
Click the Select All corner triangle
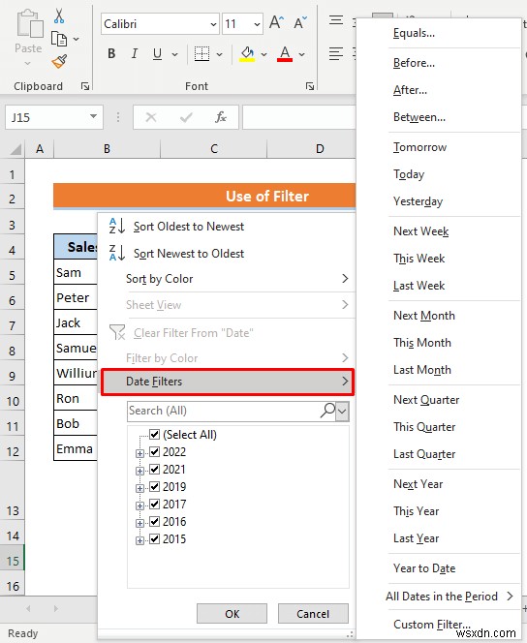[x=16, y=149]
